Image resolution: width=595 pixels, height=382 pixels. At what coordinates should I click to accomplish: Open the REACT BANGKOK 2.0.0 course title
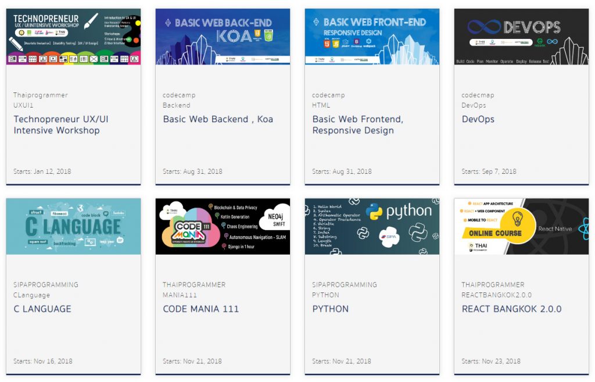[x=511, y=309]
